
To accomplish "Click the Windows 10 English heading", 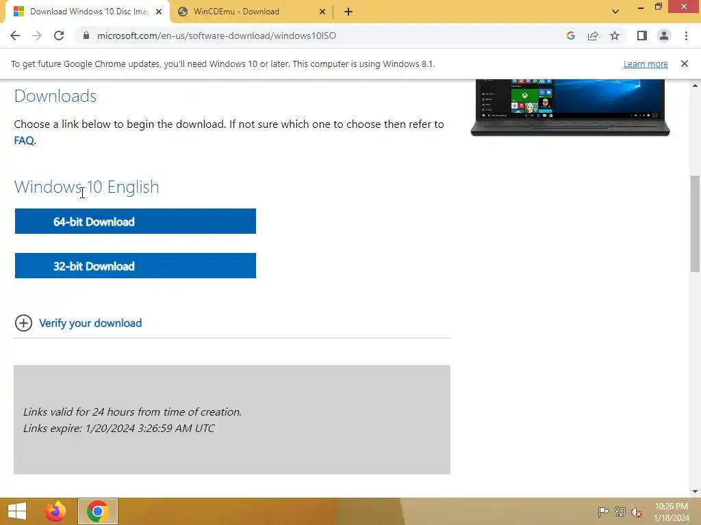I will [87, 187].
